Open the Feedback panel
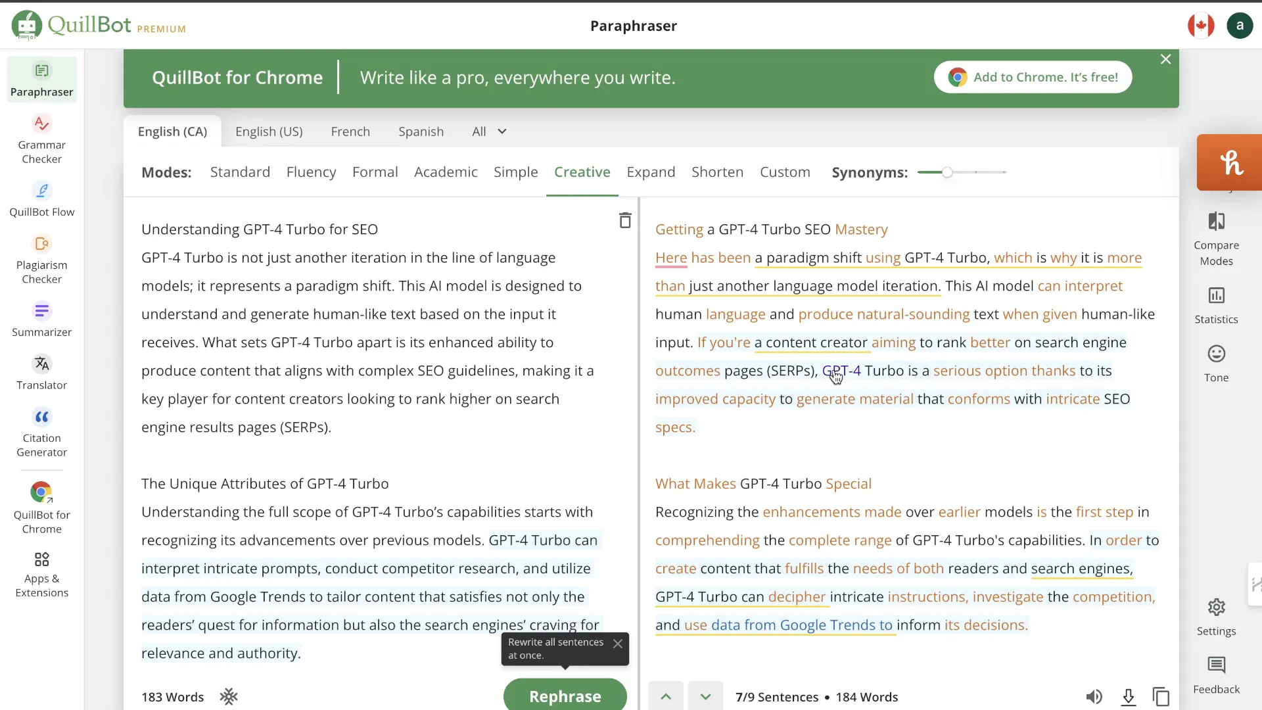Screen dimensions: 1262x710 click(x=1217, y=675)
